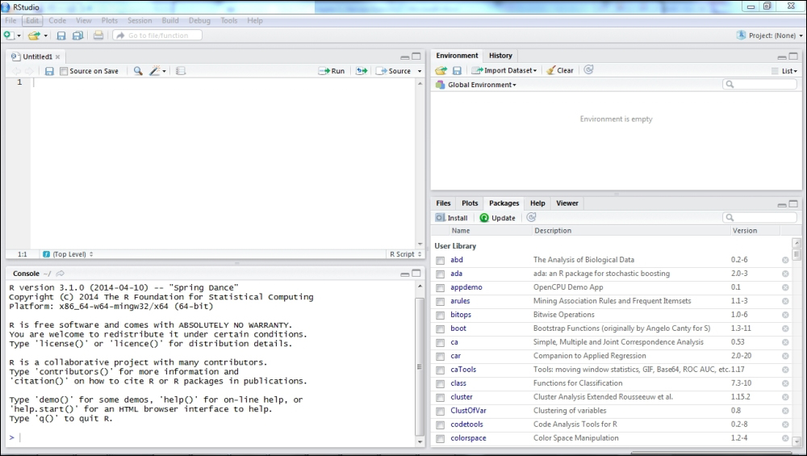Check the car package checkbox

pos(440,357)
